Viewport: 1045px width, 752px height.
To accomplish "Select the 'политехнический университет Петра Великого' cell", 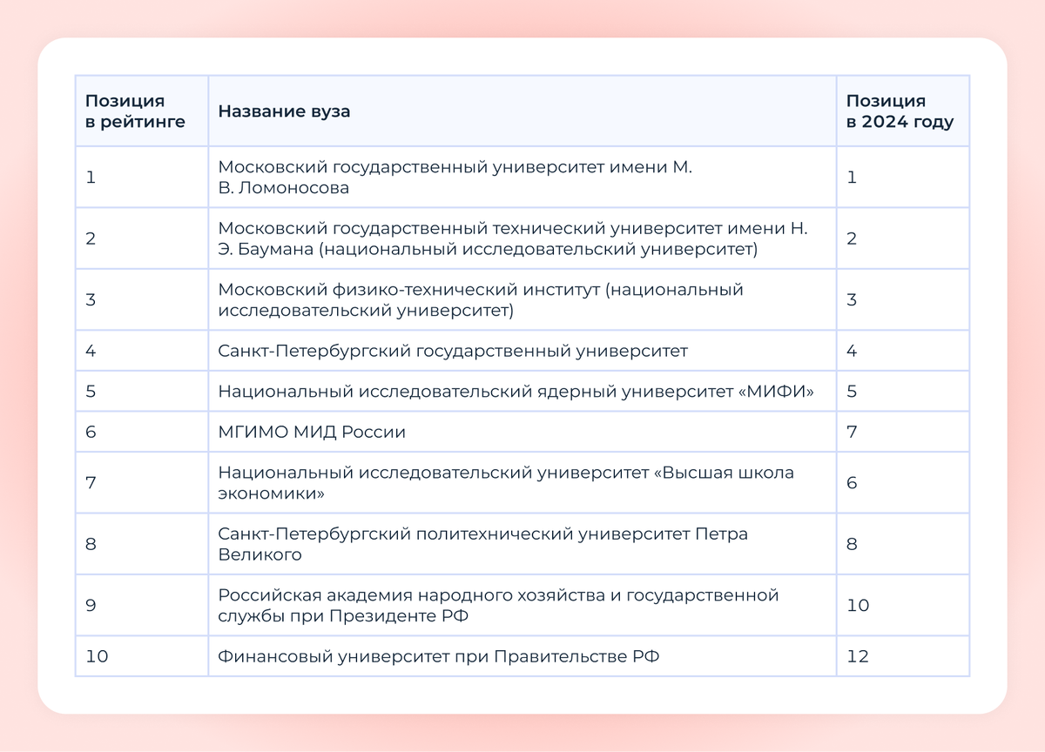I will pyautogui.click(x=522, y=544).
